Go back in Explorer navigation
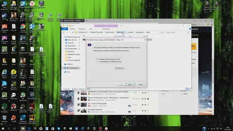This screenshot has width=233, height=131. pyautogui.click(x=64, y=32)
